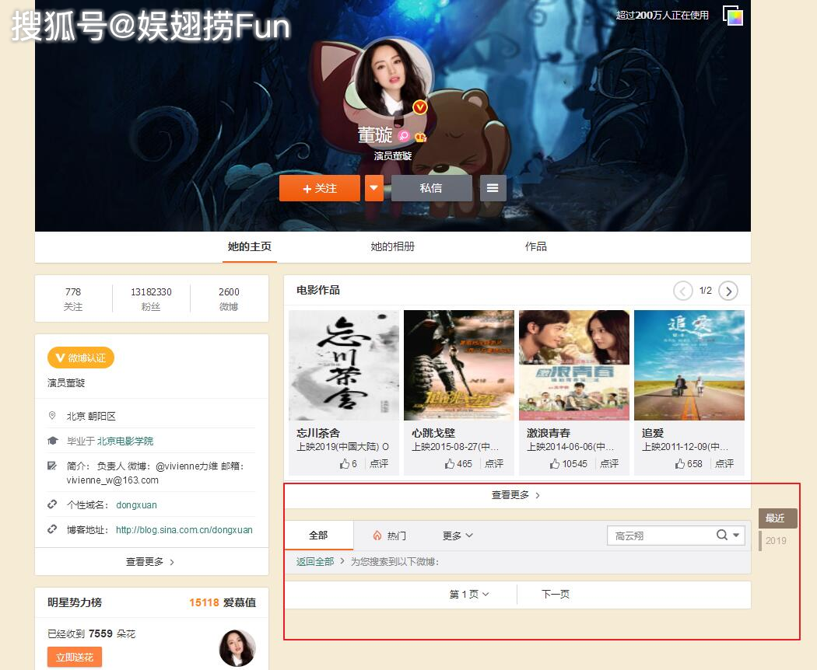Switch to 作品 tab

[x=535, y=246]
